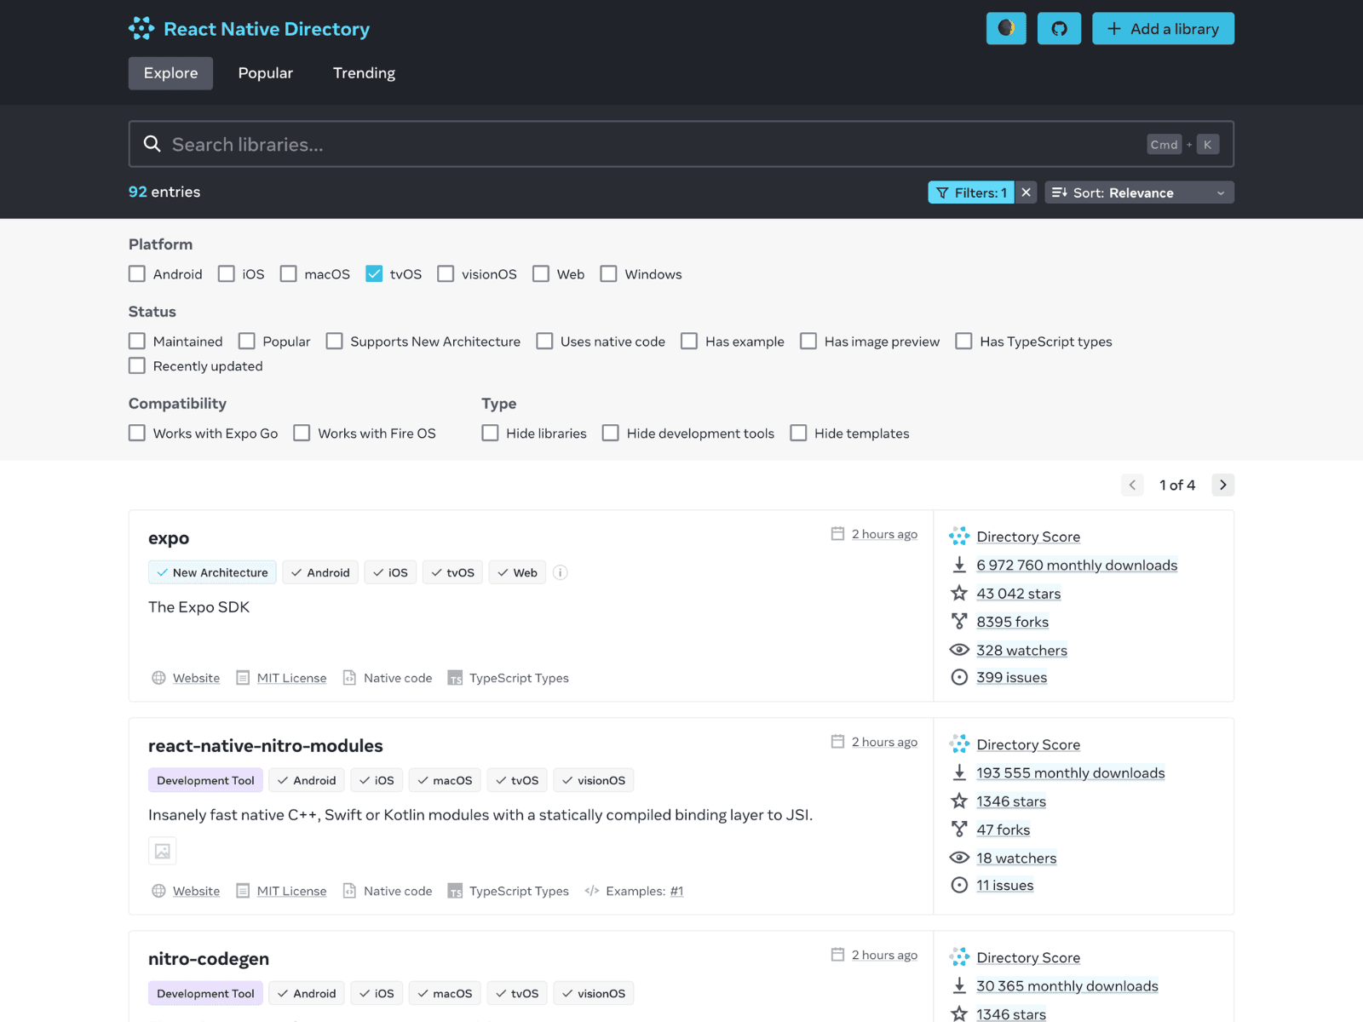Uncheck the tvOS platform checkbox

click(x=374, y=273)
